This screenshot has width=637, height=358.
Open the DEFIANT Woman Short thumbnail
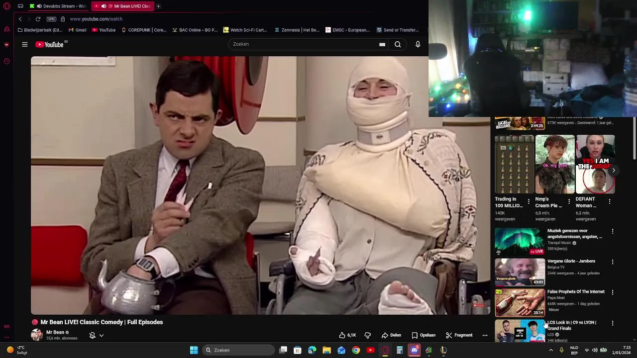(595, 164)
